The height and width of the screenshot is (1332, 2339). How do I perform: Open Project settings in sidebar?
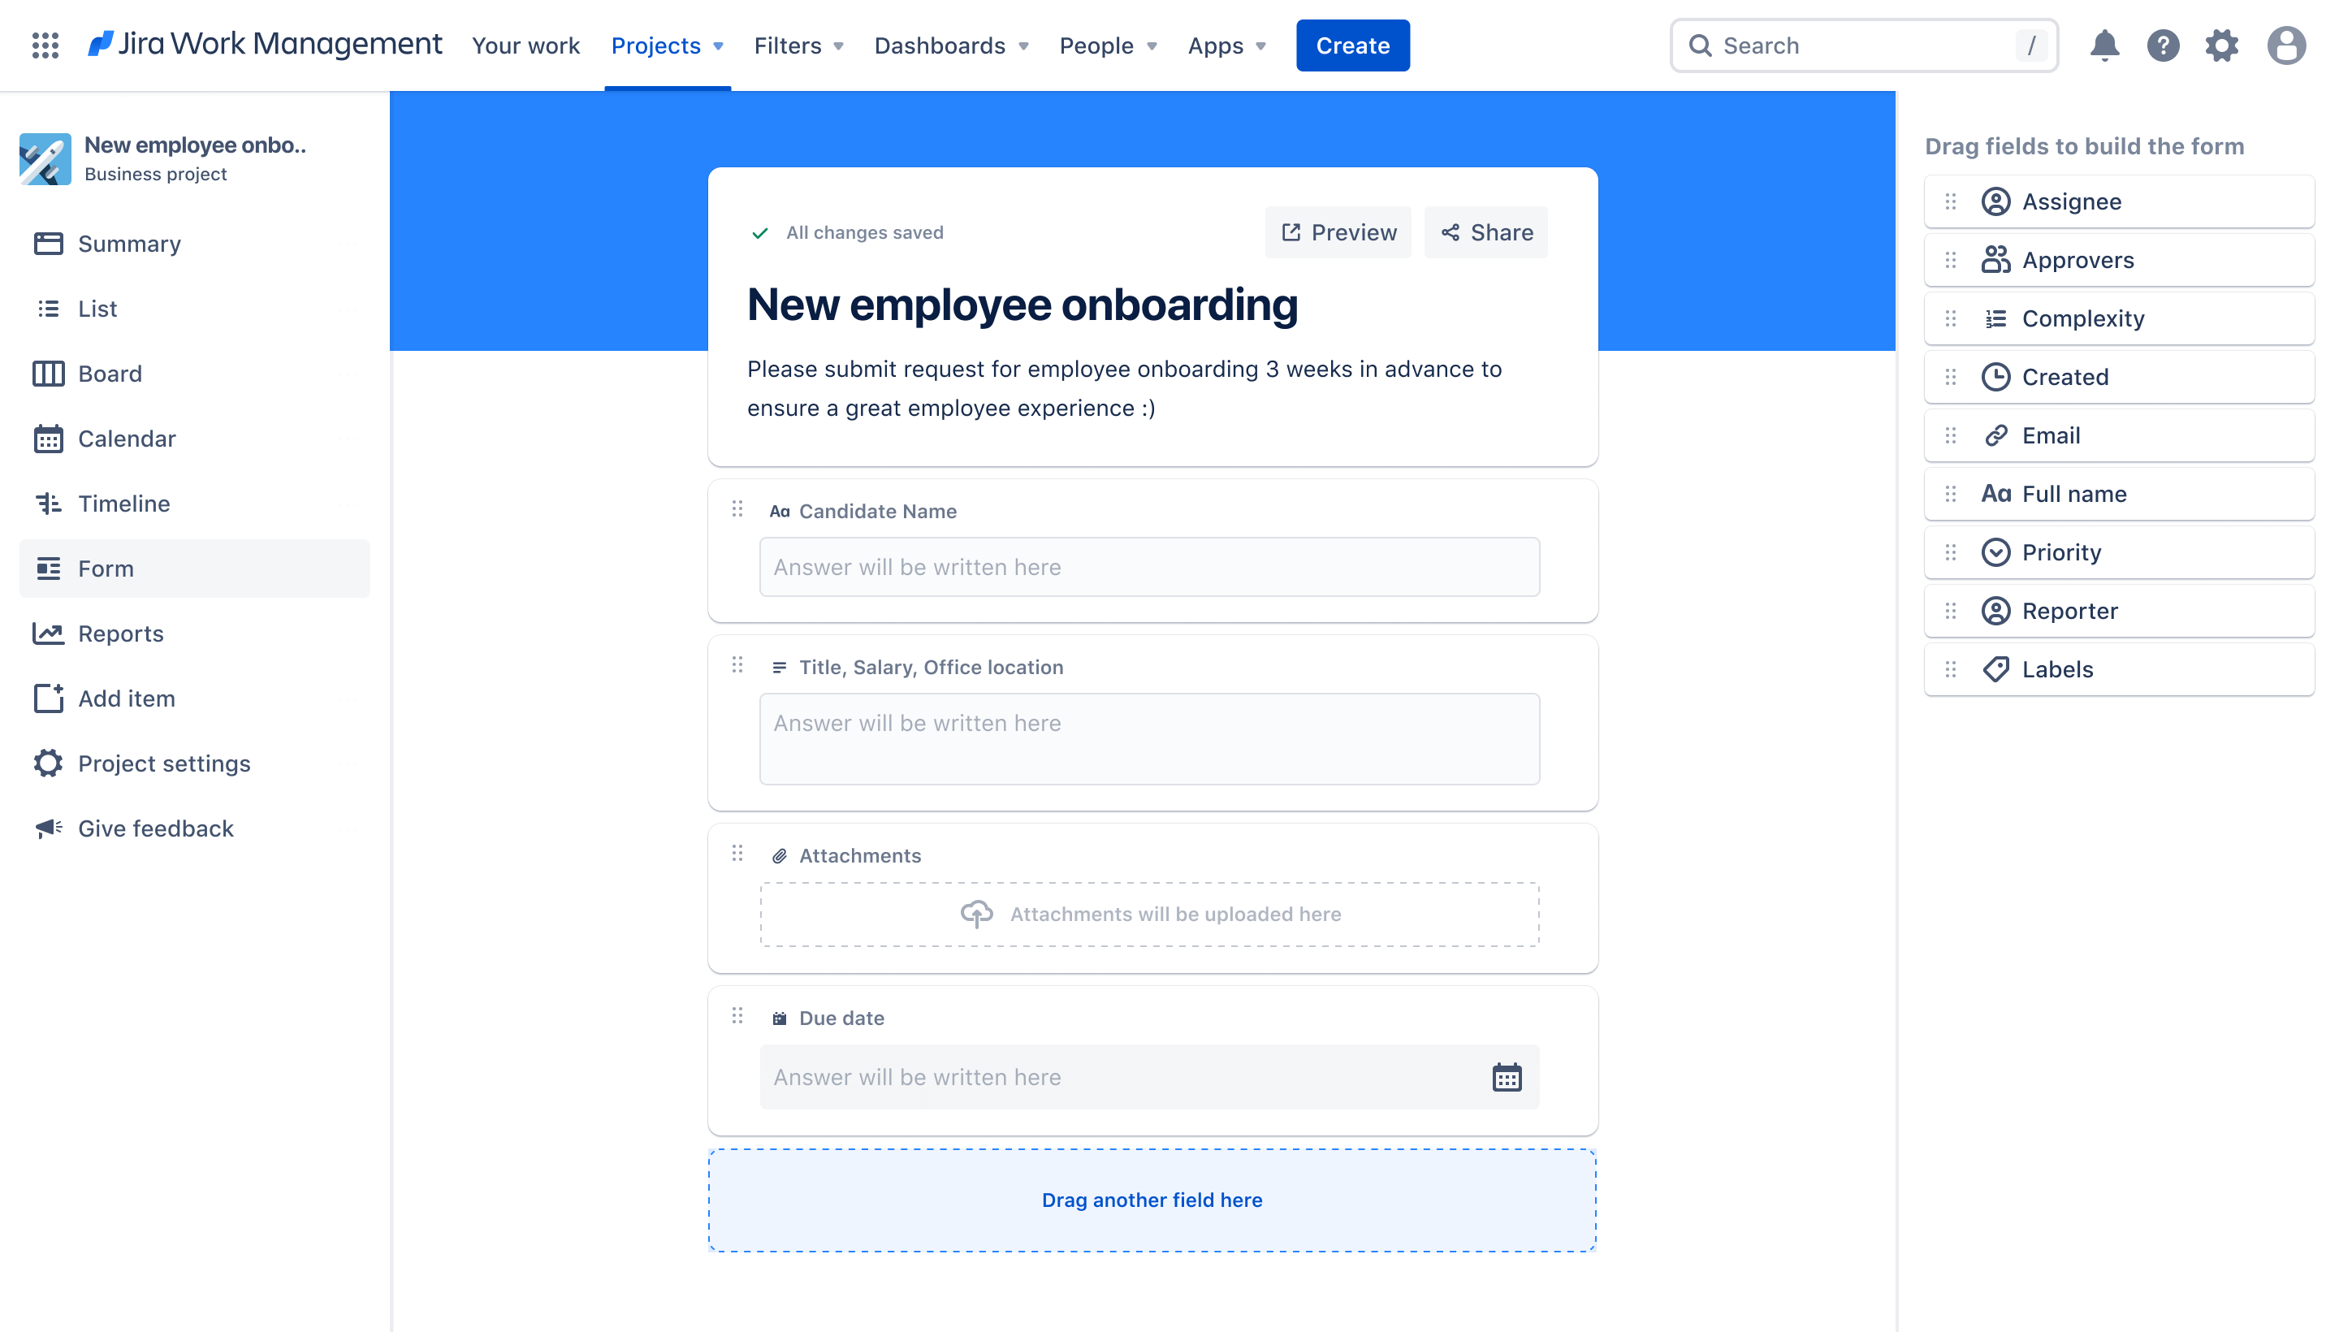(164, 762)
